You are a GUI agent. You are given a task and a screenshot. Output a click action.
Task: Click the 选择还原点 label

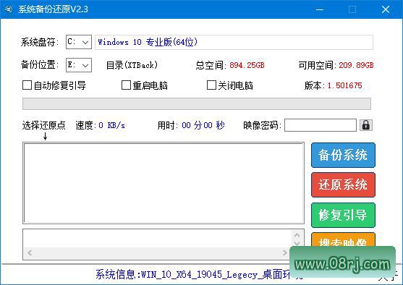click(x=44, y=125)
